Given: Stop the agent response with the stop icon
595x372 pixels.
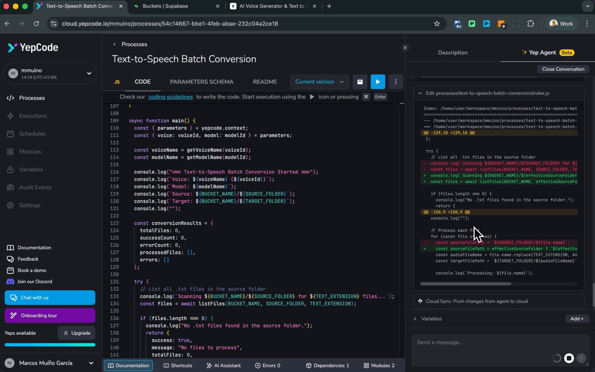Looking at the screenshot, I should [569, 358].
